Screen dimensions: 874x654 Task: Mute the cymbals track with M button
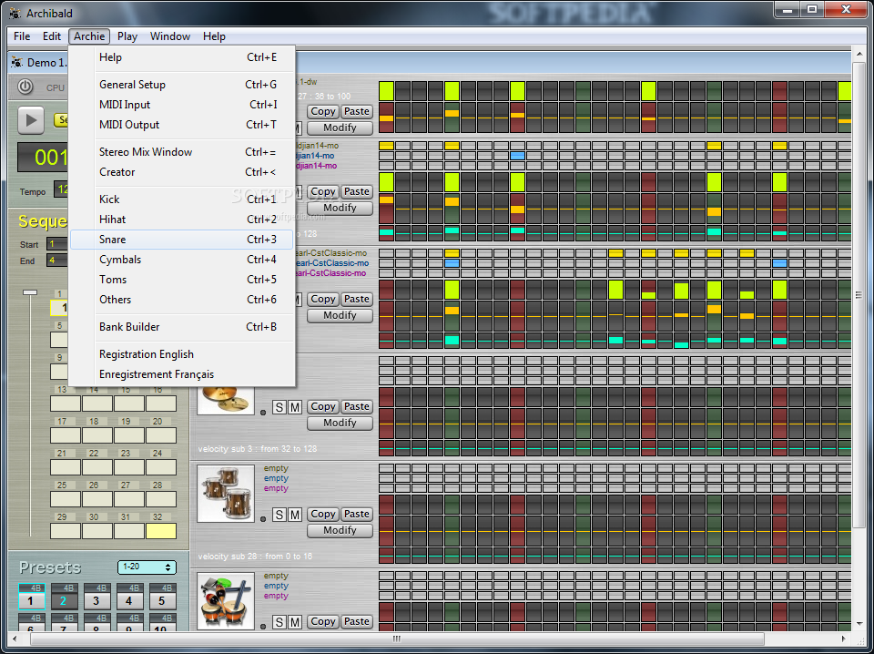point(295,407)
